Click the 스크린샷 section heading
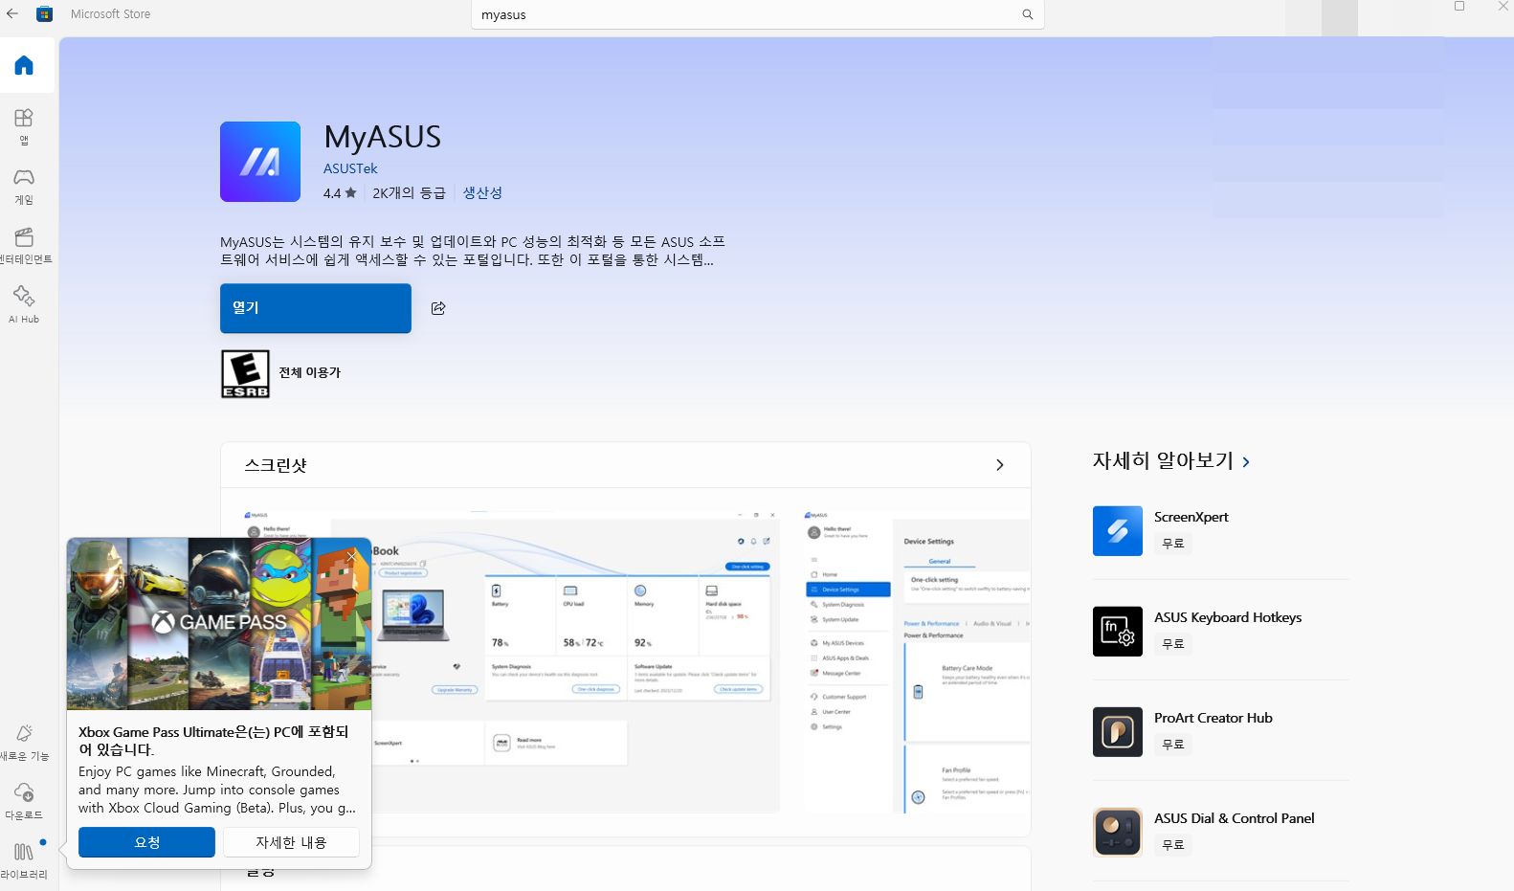The height and width of the screenshot is (891, 1514). 276,465
